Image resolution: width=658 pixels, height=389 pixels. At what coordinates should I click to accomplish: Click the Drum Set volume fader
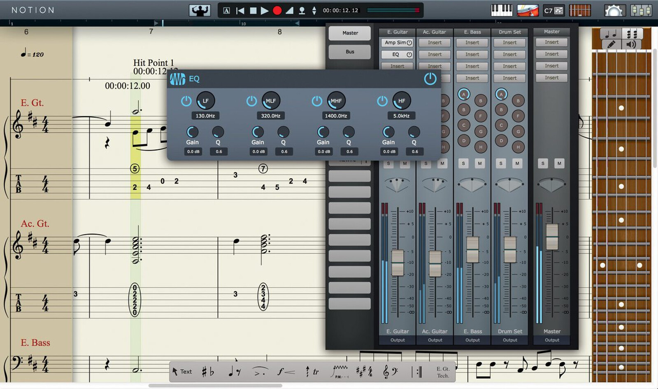click(510, 249)
